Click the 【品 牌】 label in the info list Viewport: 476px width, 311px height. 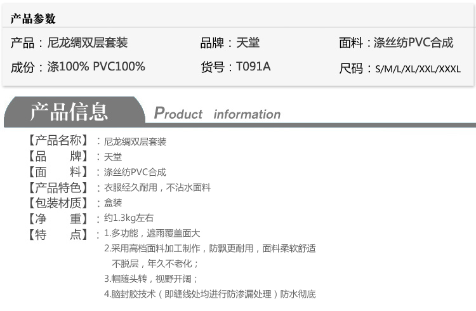coord(56,156)
